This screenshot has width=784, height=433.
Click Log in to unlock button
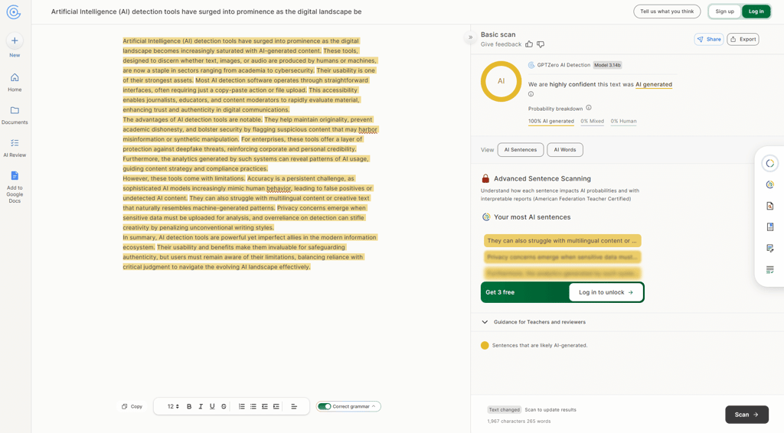tap(606, 292)
